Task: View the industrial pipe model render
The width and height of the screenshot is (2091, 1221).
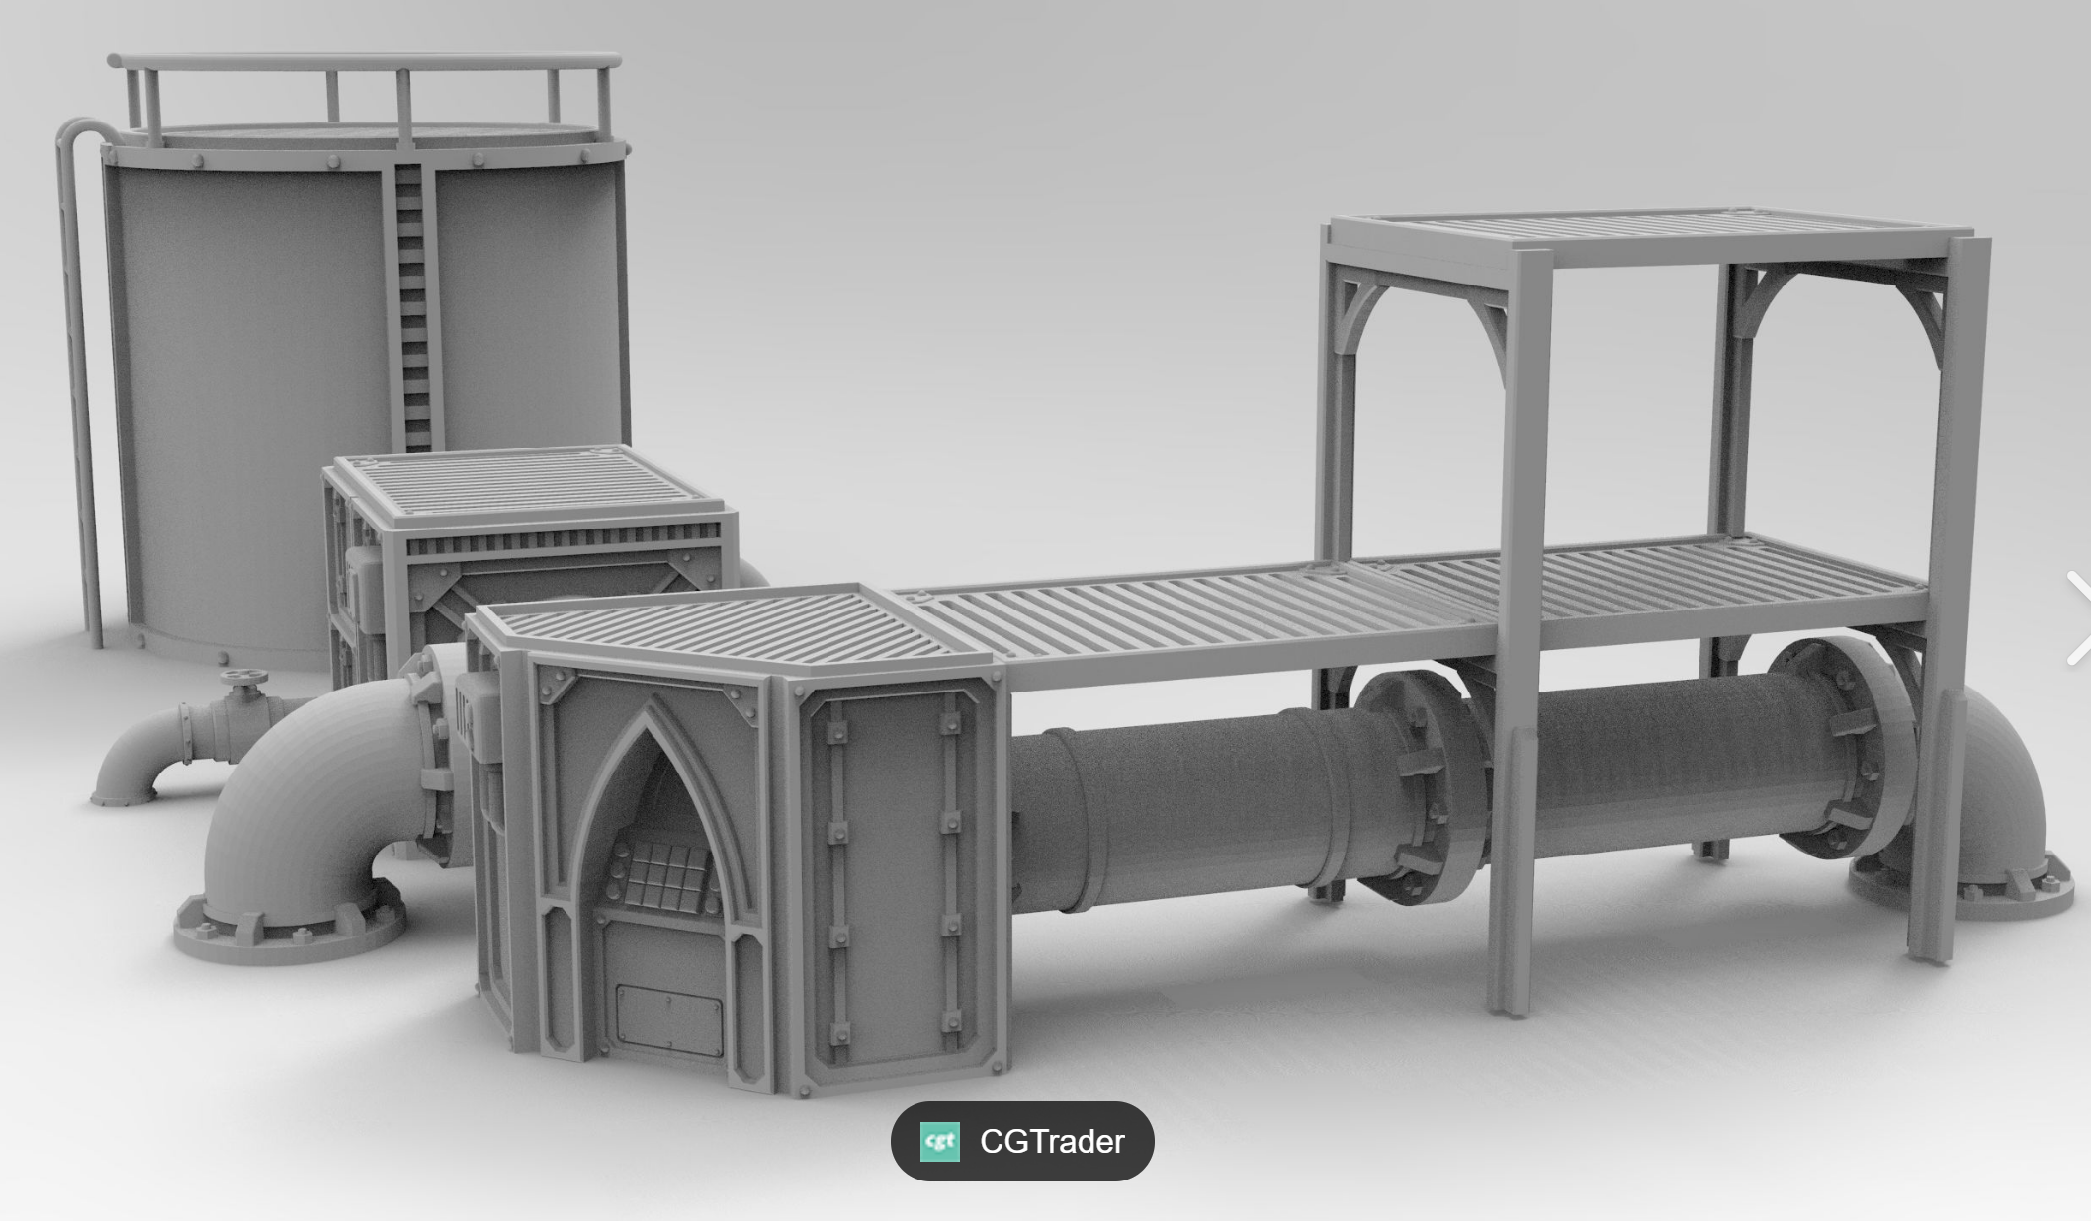Action: [1045, 610]
